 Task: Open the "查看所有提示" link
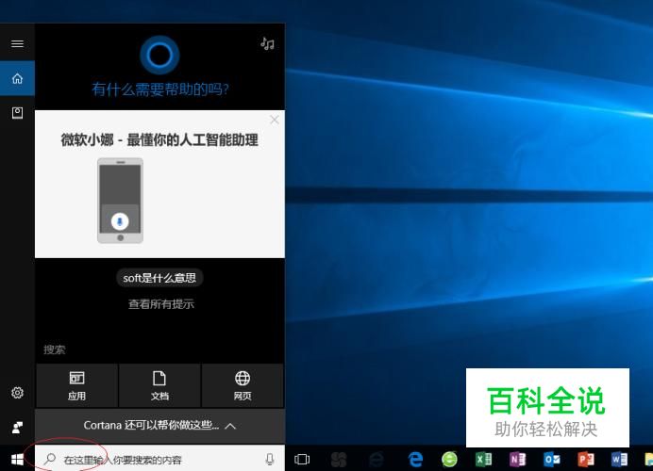click(160, 304)
